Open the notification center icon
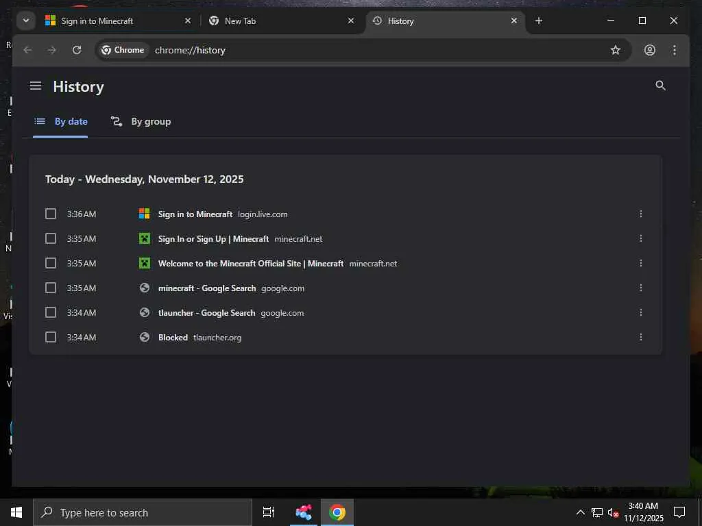This screenshot has height=526, width=702. click(x=679, y=512)
